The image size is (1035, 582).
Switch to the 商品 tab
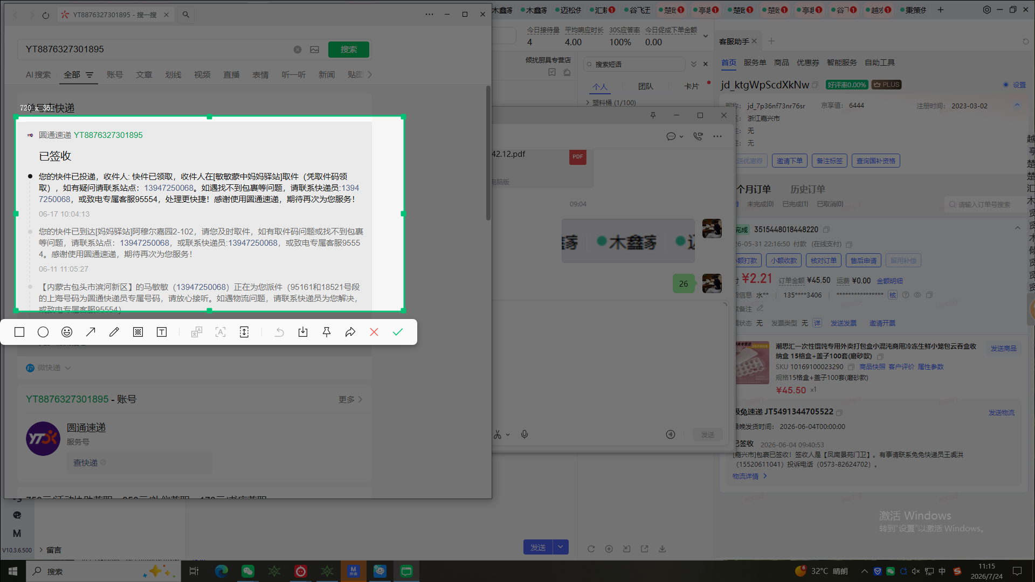782,63
